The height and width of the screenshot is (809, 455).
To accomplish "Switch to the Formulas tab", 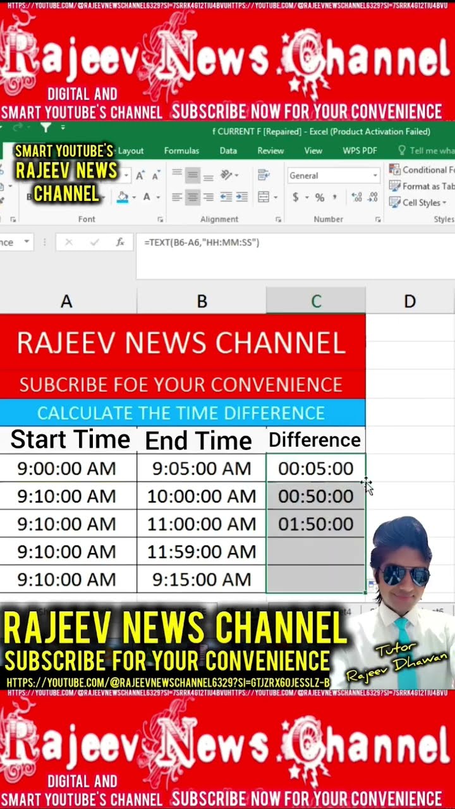I will click(182, 150).
